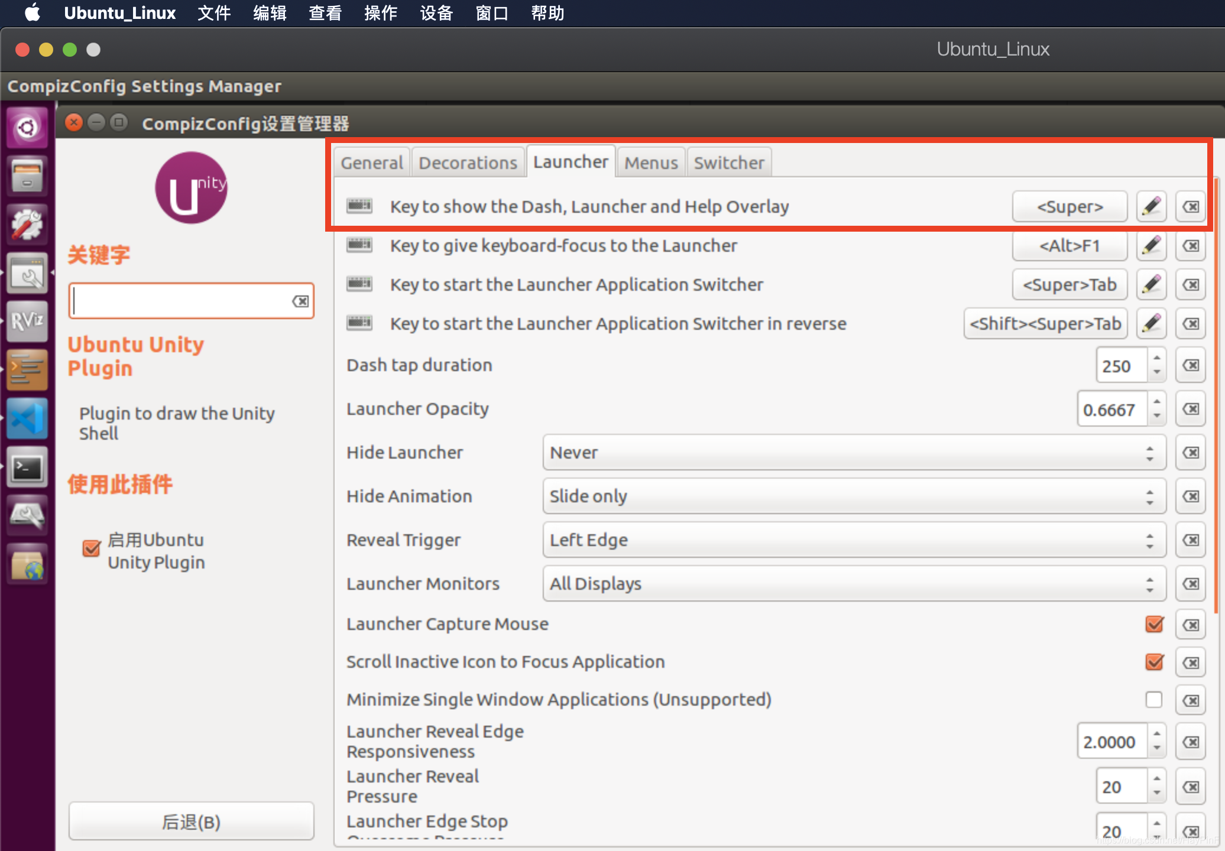The image size is (1225, 851).
Task: Reset keyboard-focus Launcher key to default
Action: pyautogui.click(x=1191, y=245)
